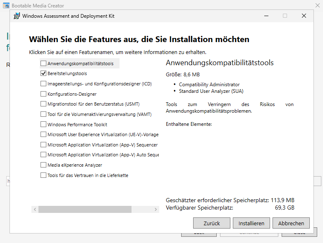Click the 'Standard User Analyzer (SUA)' bullet text
The width and height of the screenshot is (323, 243).
click(211, 91)
